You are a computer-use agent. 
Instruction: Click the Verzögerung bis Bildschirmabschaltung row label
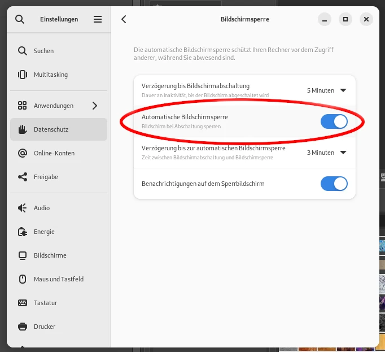tap(195, 86)
